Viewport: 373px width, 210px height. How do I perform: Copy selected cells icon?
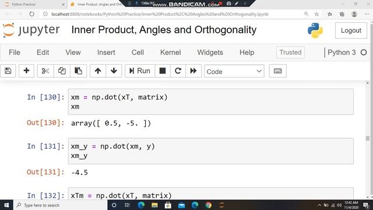[62, 71]
